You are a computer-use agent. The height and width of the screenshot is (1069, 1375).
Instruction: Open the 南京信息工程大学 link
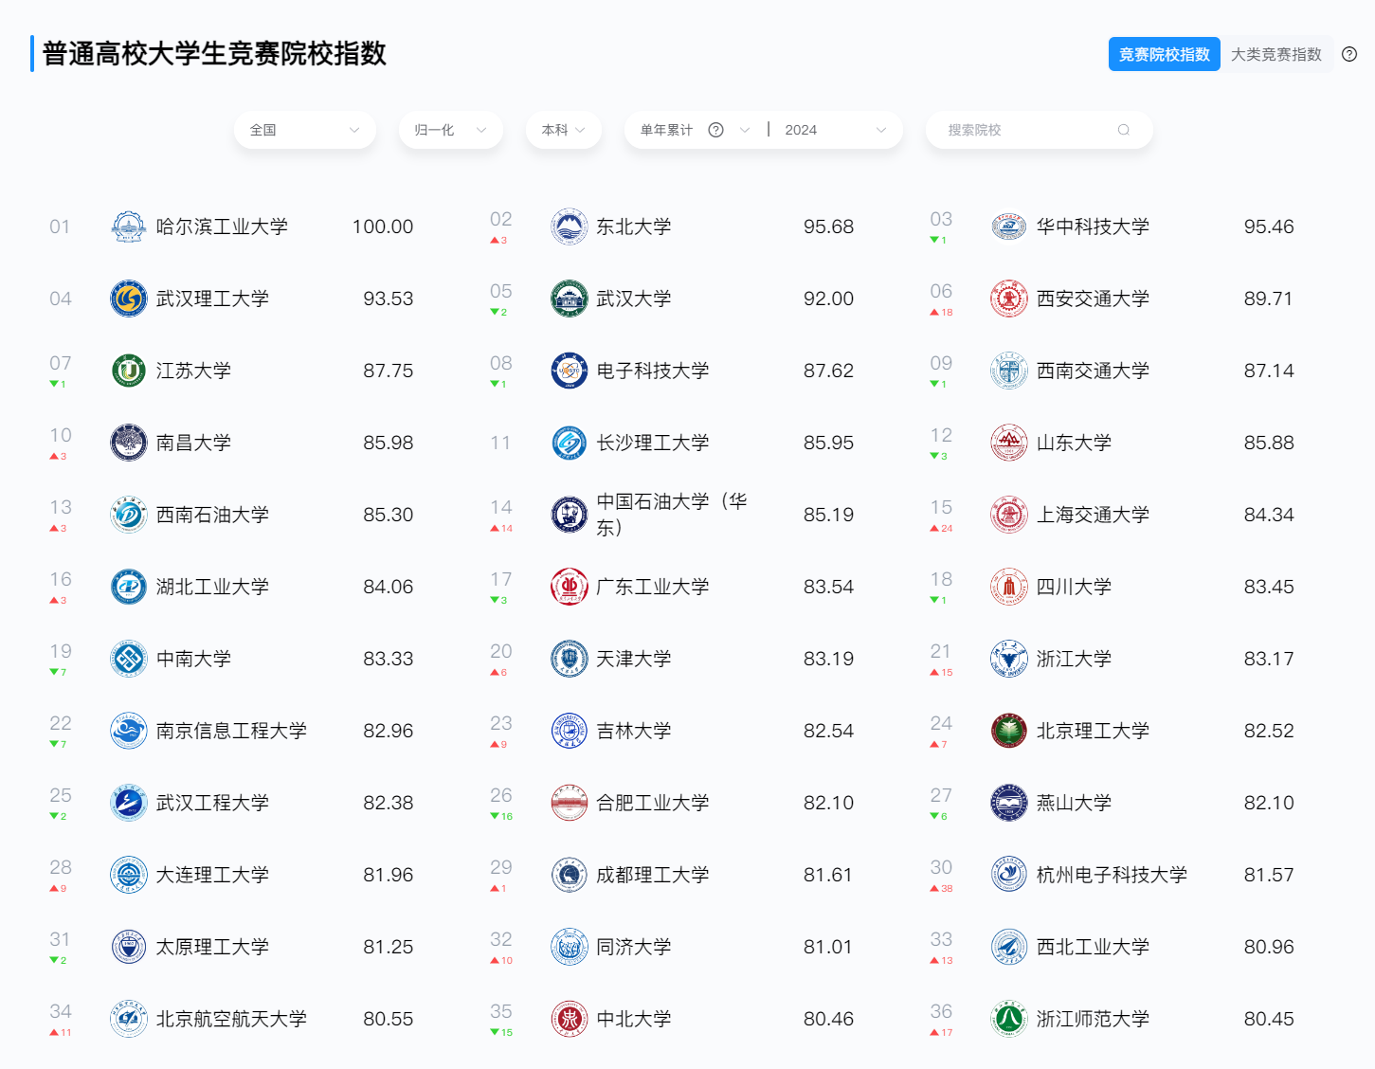point(231,731)
